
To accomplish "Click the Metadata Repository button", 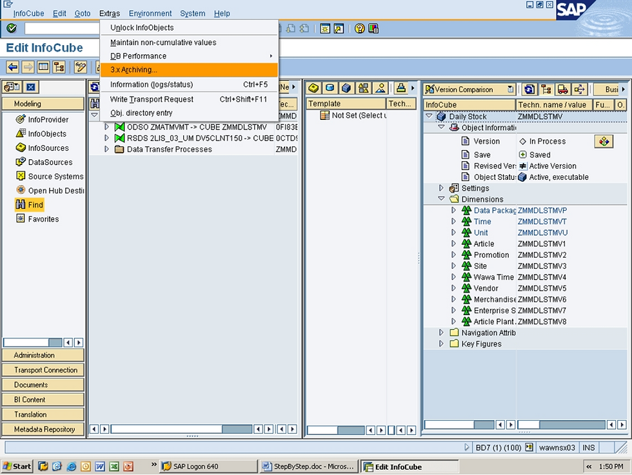I will [x=43, y=429].
